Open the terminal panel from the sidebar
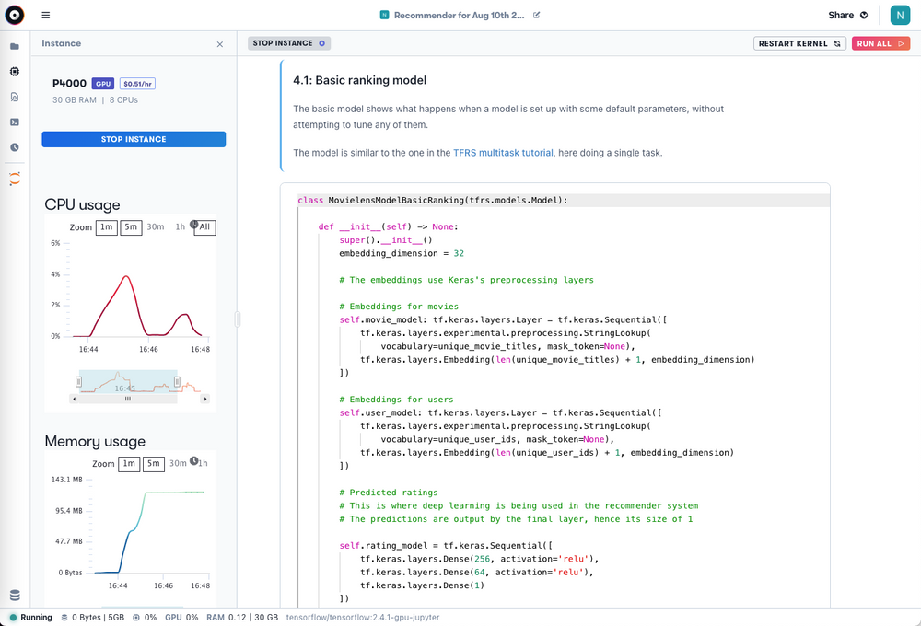This screenshot has height=626, width=921. pos(13,121)
